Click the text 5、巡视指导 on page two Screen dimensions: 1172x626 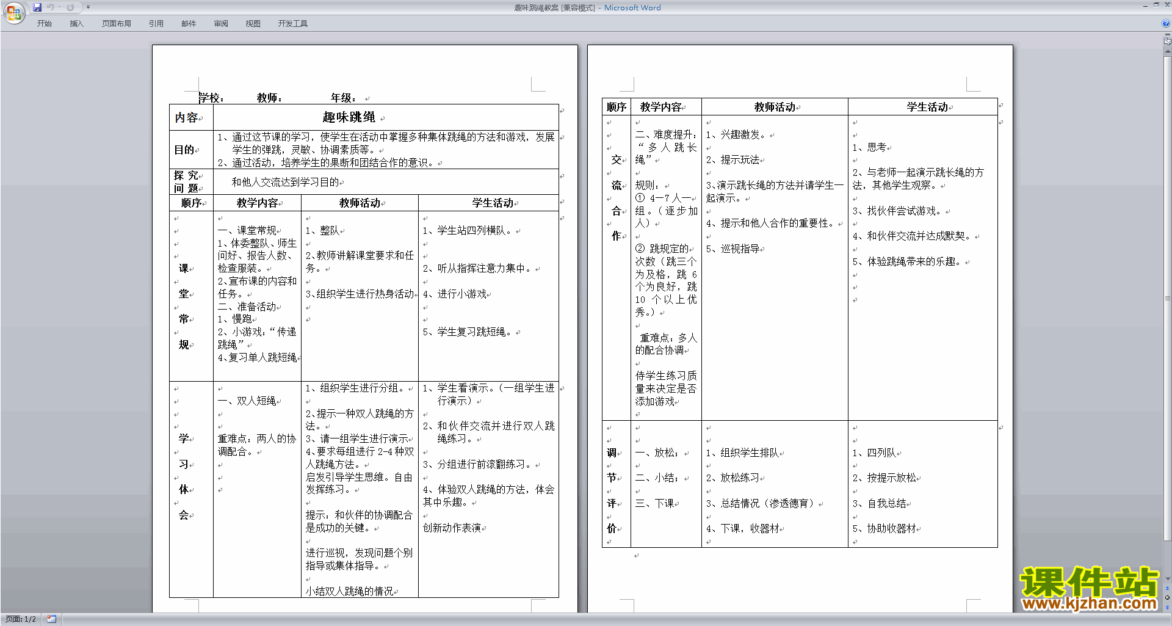(x=733, y=249)
